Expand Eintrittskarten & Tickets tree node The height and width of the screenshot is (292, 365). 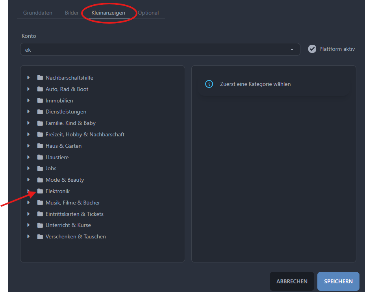pos(28,214)
